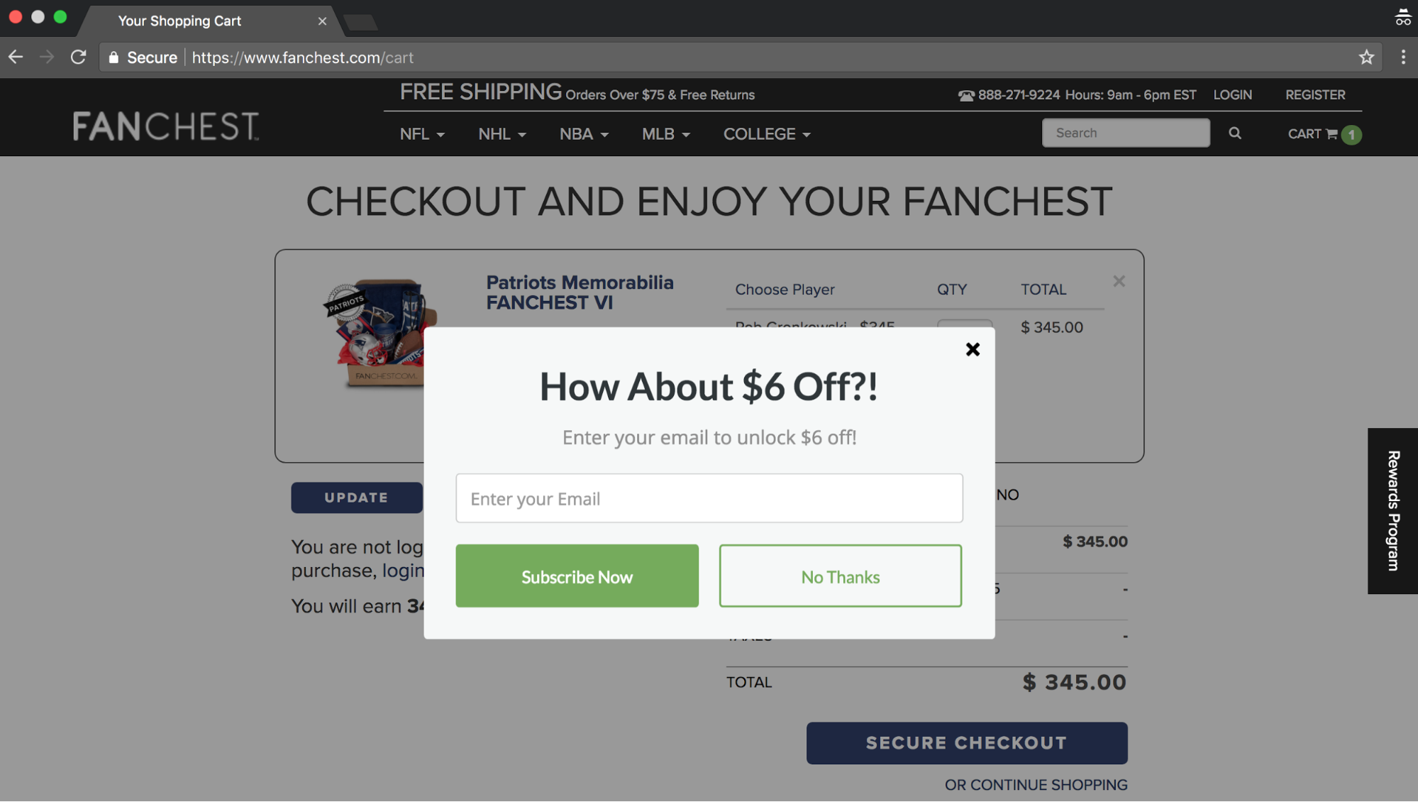Click the browser back arrow icon
The width and height of the screenshot is (1418, 802).
(15, 57)
